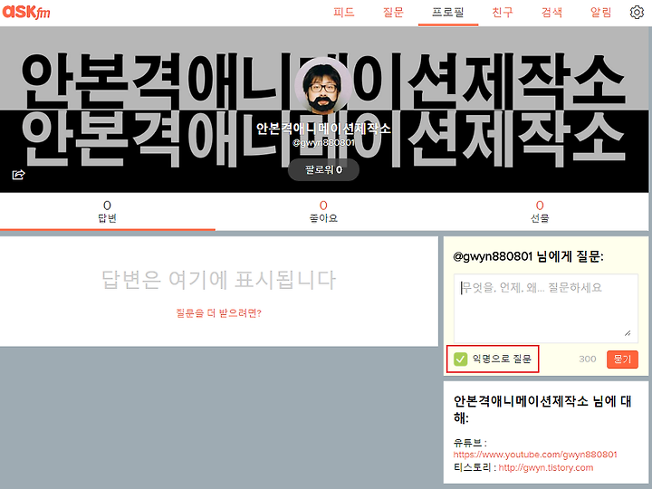Click the ASKfm logo
This screenshot has height=489, width=652.
[x=25, y=12]
